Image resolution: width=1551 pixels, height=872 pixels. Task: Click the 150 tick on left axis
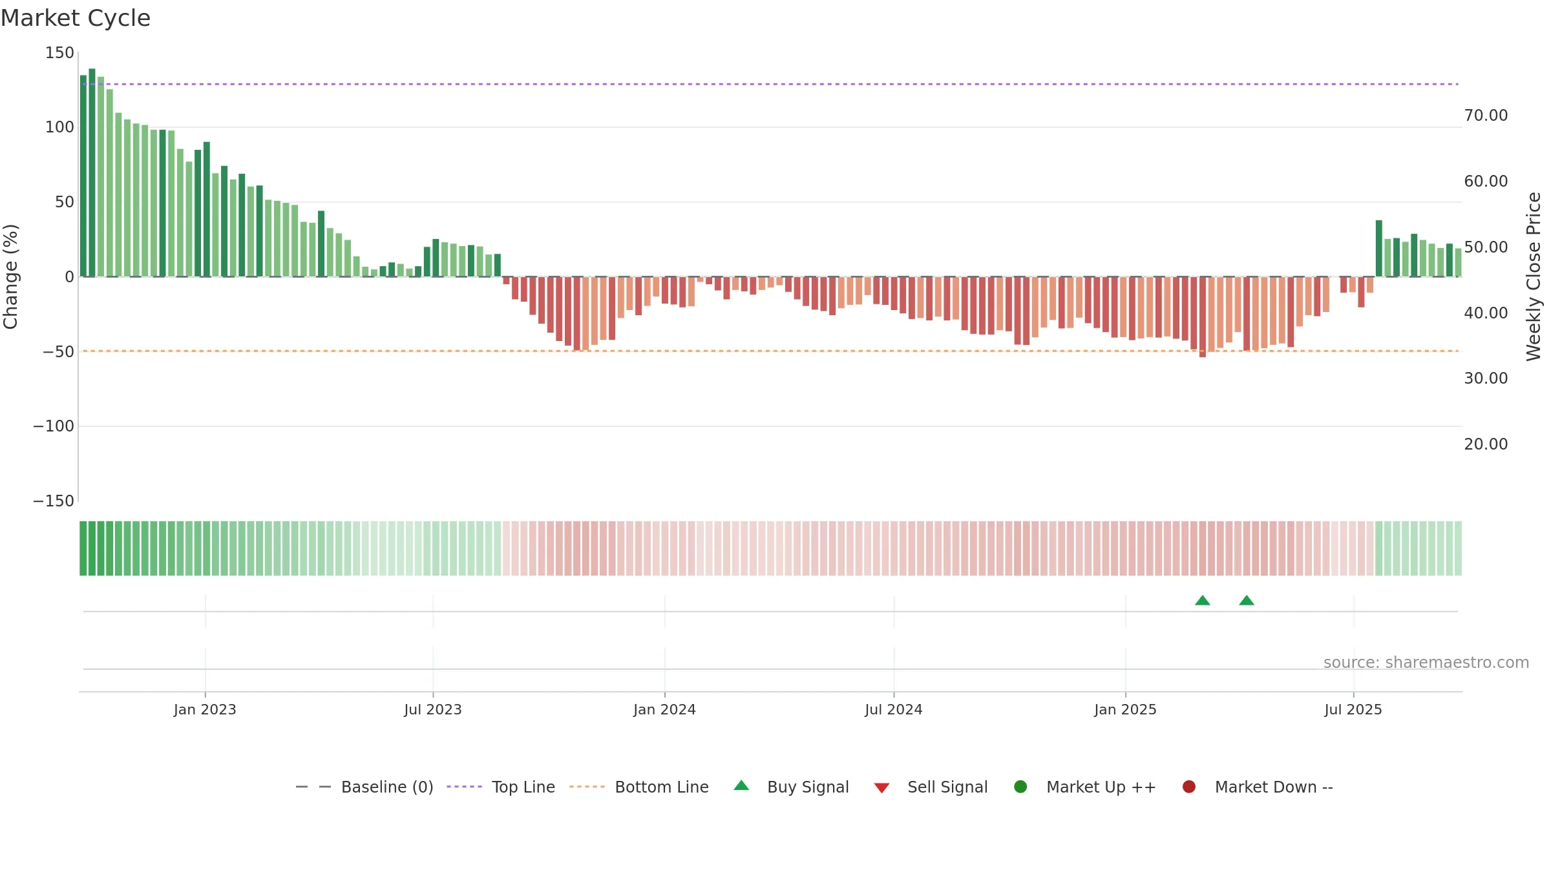point(59,53)
